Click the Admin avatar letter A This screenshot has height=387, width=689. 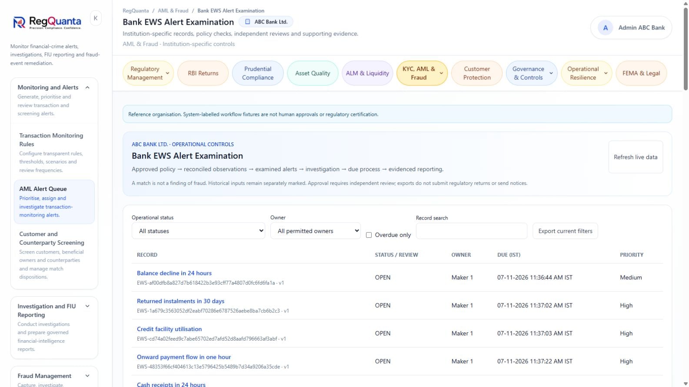tap(605, 28)
